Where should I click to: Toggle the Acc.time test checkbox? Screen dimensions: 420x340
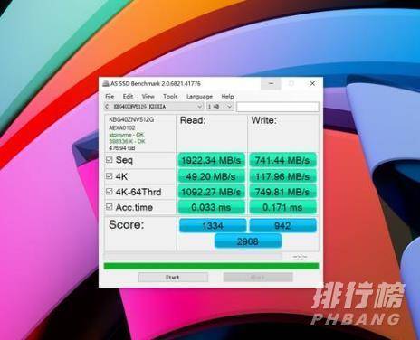point(110,207)
